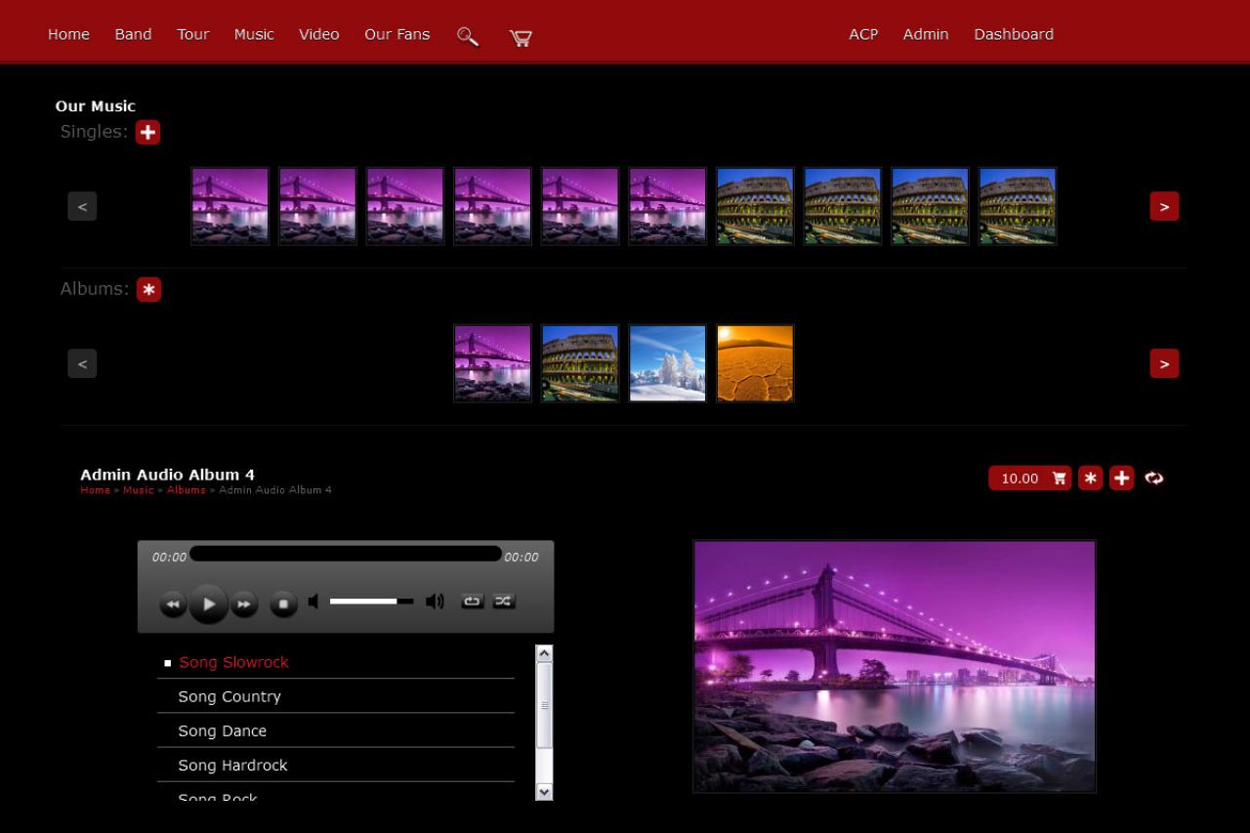The image size is (1250, 833).
Task: Stop playback with the stop button
Action: [283, 604]
